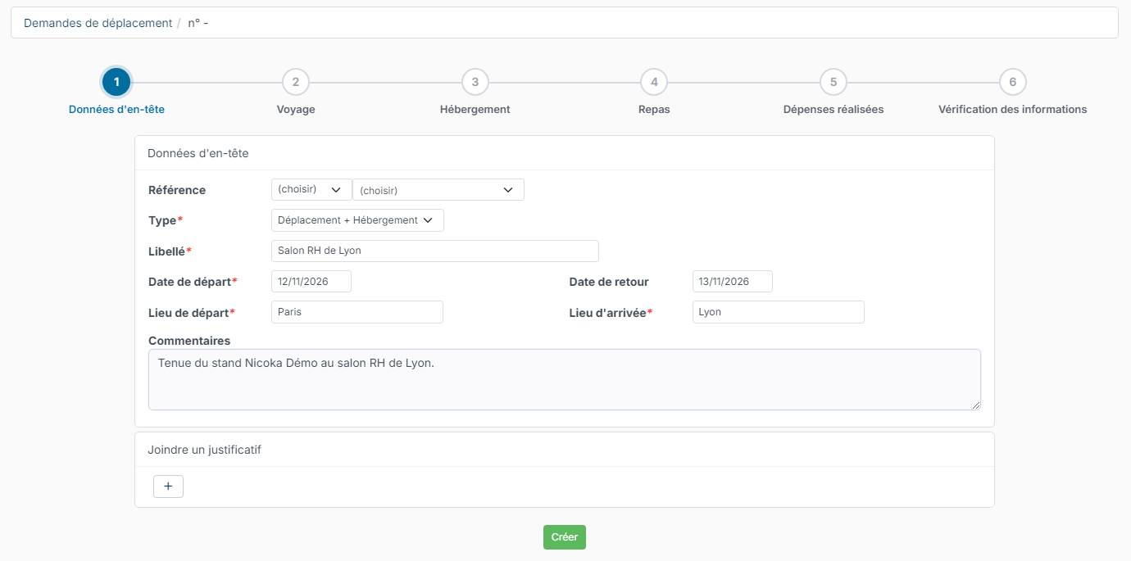
Task: Click the Lieu d'arrivée label
Action: pyautogui.click(x=611, y=313)
